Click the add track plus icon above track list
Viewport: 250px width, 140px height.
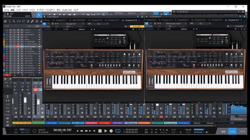41,21
